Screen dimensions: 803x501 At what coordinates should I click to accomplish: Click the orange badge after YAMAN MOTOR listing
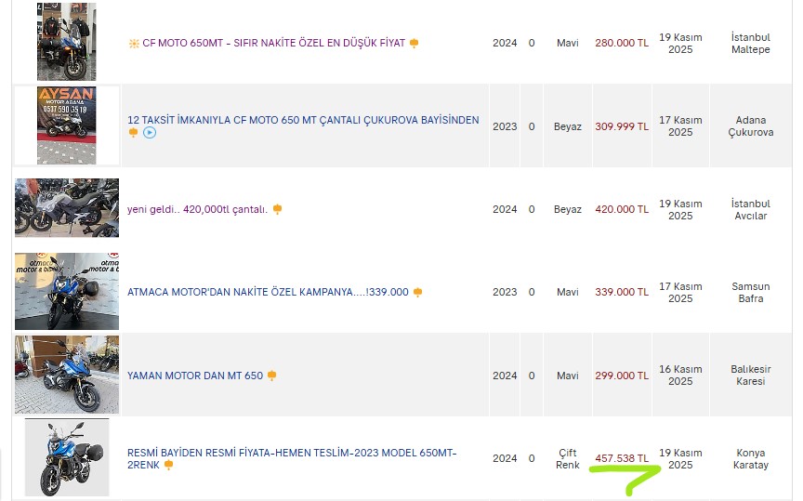pyautogui.click(x=271, y=376)
